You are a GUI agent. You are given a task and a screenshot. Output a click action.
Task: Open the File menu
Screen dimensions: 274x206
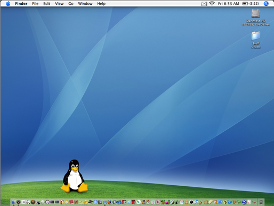click(x=35, y=4)
